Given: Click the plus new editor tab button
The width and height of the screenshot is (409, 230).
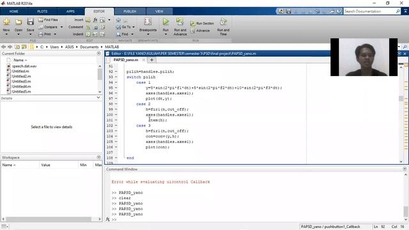Looking at the screenshot, I should (x=151, y=60).
